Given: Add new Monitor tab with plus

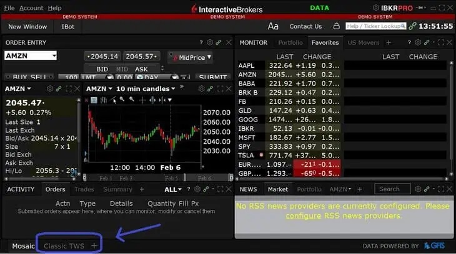Looking at the screenshot, I should point(389,42).
